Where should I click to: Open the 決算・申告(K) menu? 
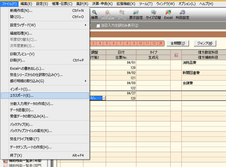pyautogui.click(x=102, y=4)
